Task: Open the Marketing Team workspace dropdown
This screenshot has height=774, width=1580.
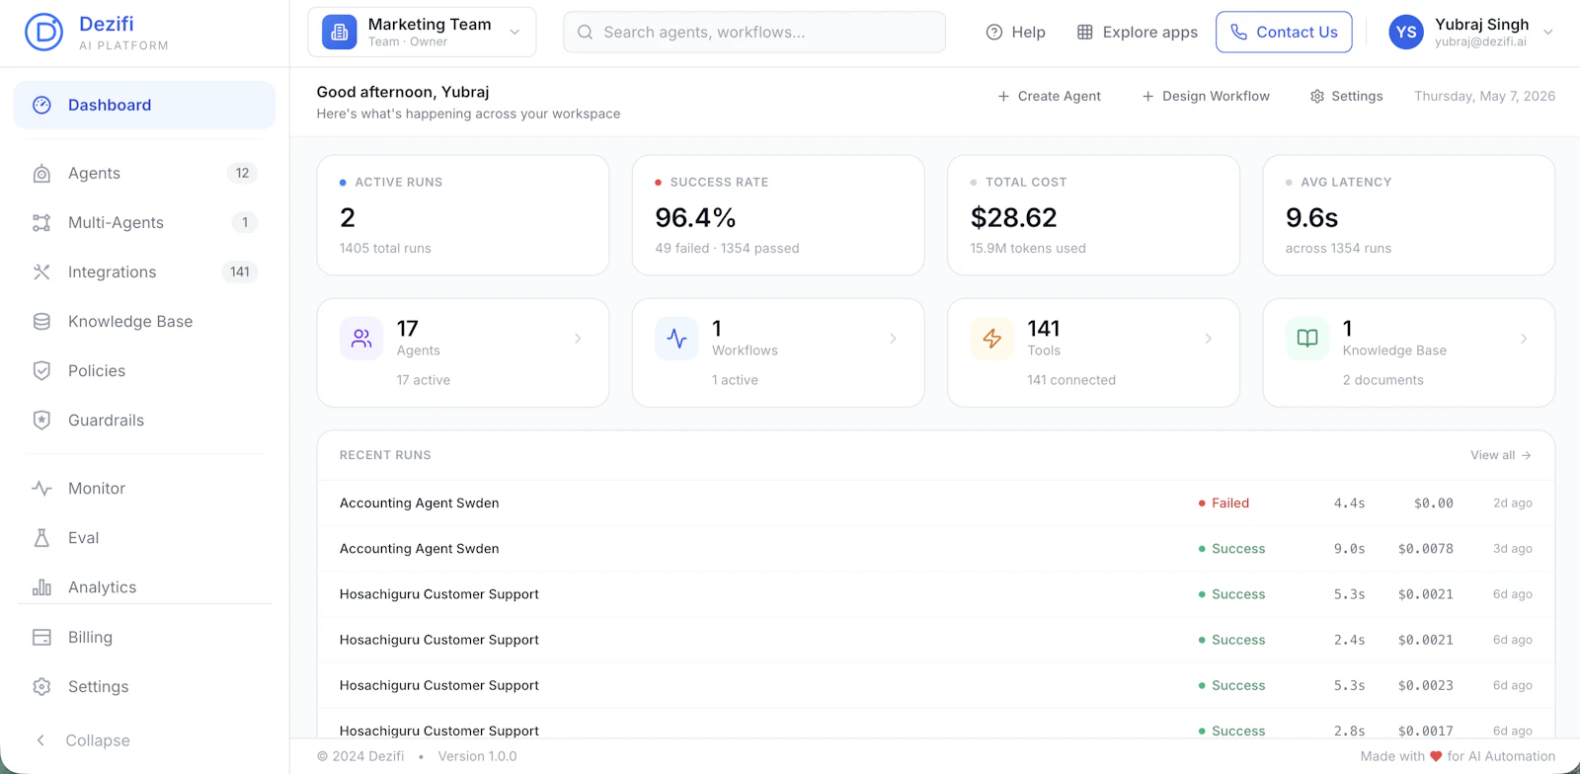Action: point(422,33)
